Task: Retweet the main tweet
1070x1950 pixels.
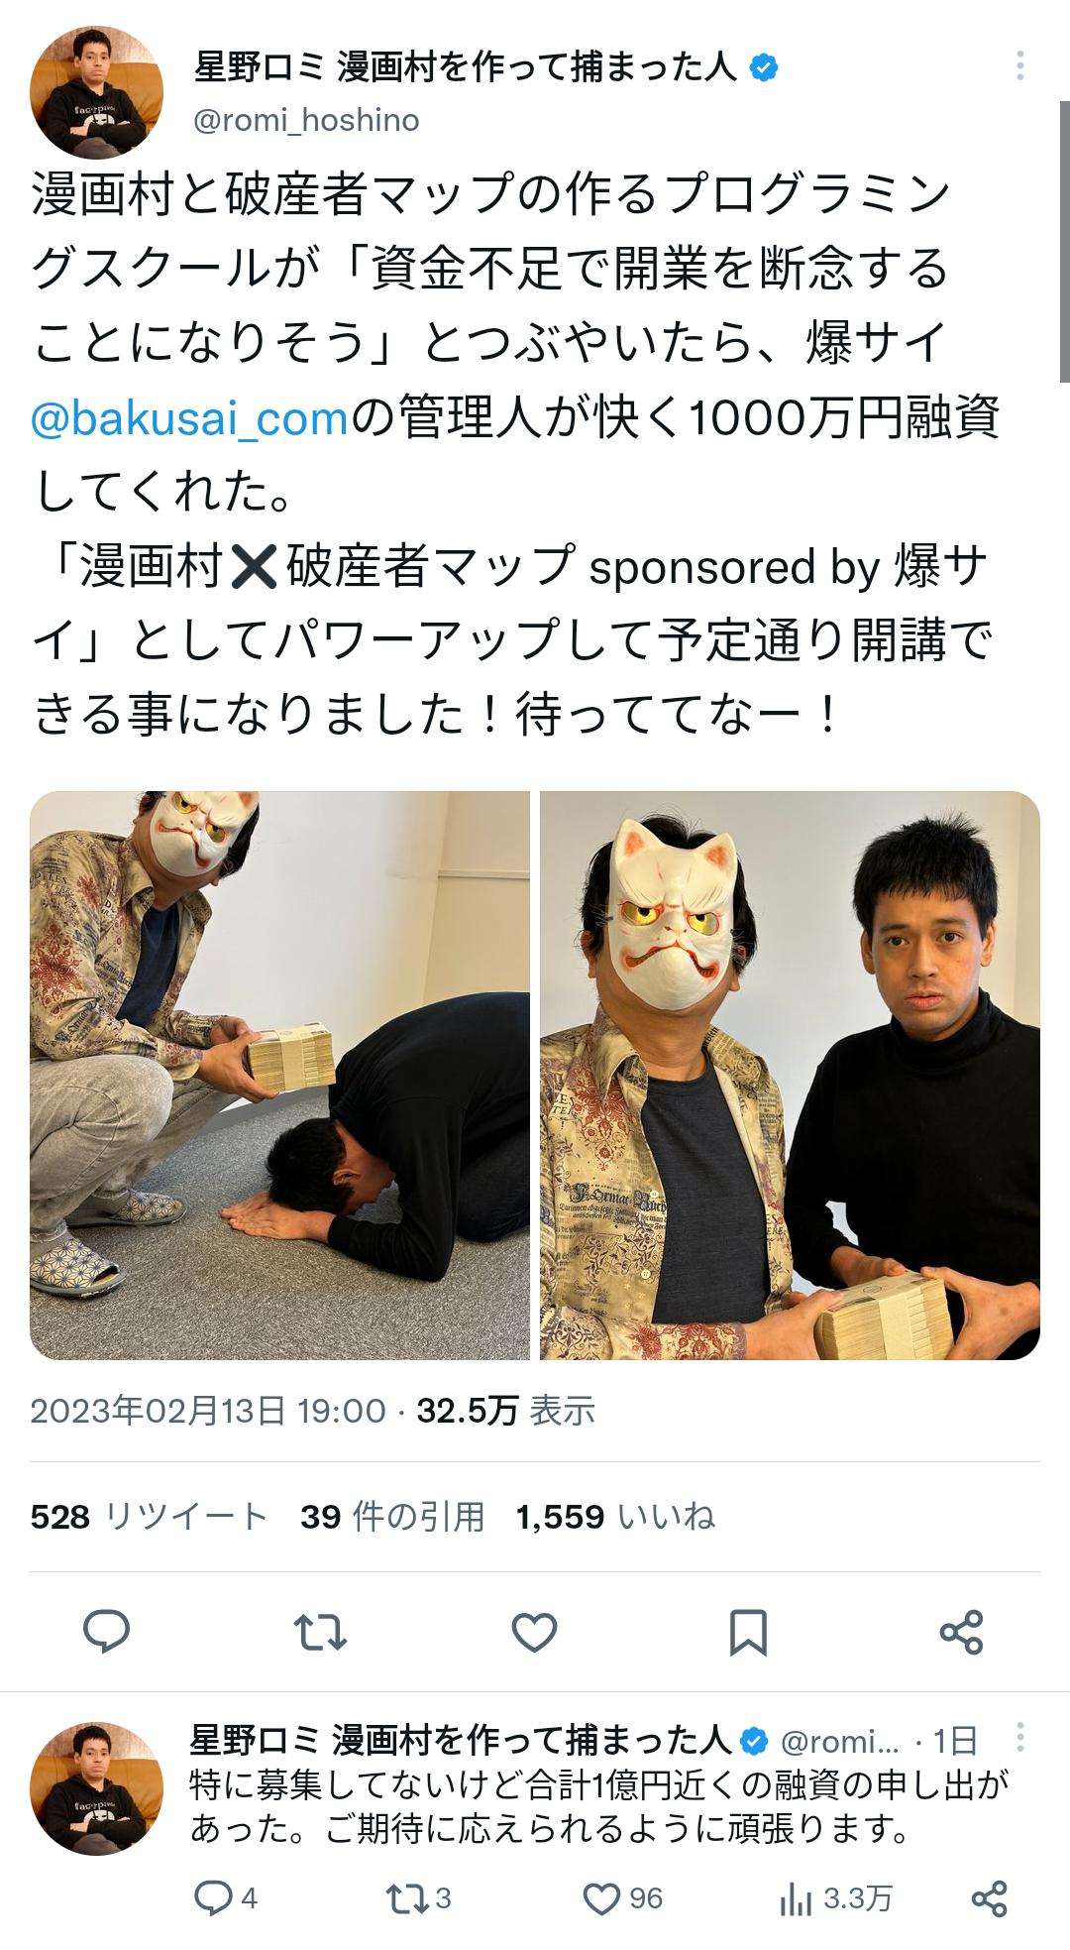Action: click(x=321, y=1632)
